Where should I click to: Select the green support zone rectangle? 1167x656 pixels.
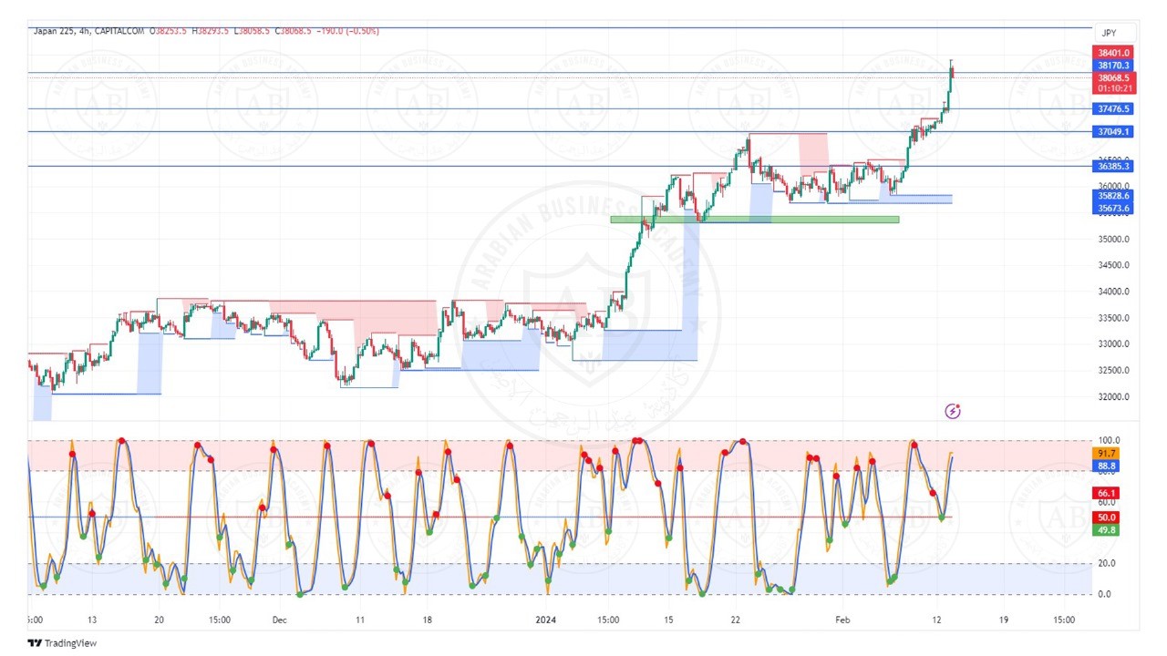(755, 220)
